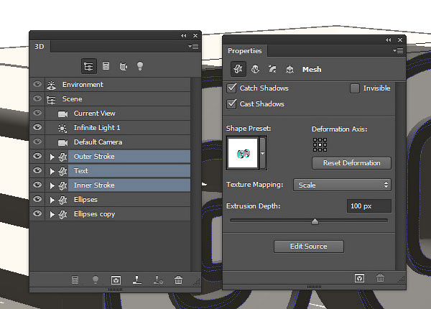Click the Edit Source button
This screenshot has height=309, width=431.
click(x=308, y=246)
